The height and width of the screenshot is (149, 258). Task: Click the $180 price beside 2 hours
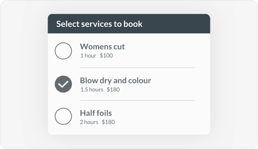click(108, 122)
